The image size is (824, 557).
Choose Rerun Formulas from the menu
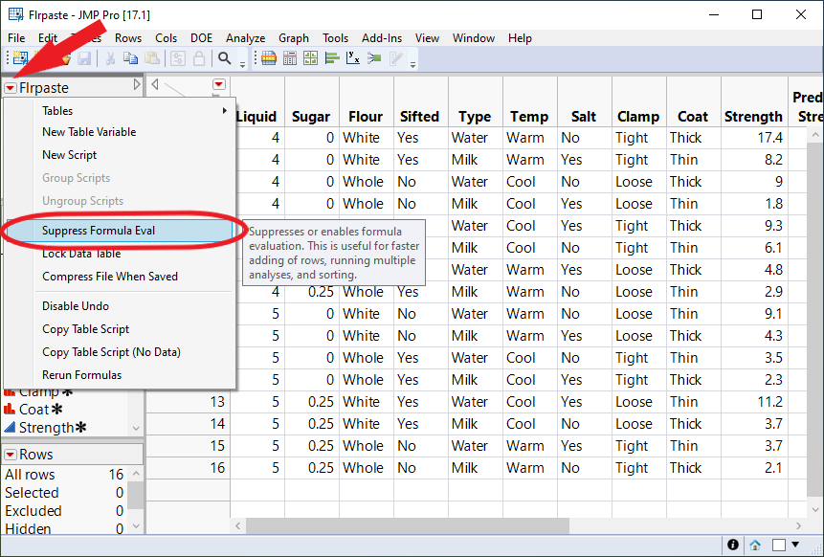pyautogui.click(x=81, y=375)
